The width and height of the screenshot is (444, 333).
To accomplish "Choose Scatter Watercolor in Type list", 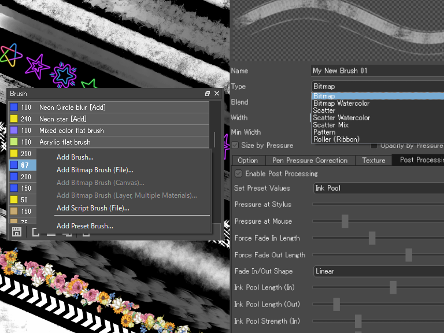I will pyautogui.click(x=341, y=118).
